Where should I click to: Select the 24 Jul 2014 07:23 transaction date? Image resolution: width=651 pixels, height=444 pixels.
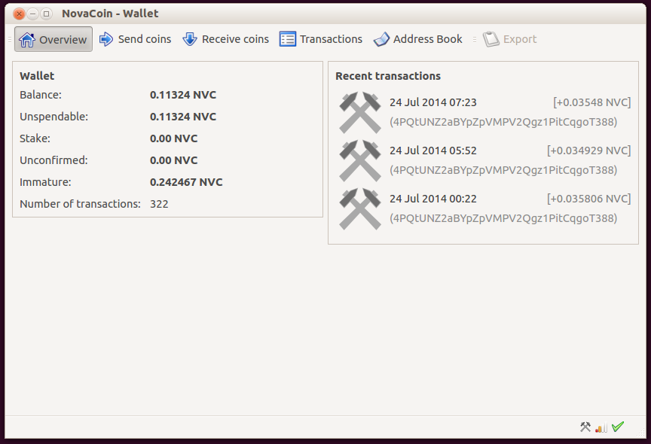coord(433,102)
